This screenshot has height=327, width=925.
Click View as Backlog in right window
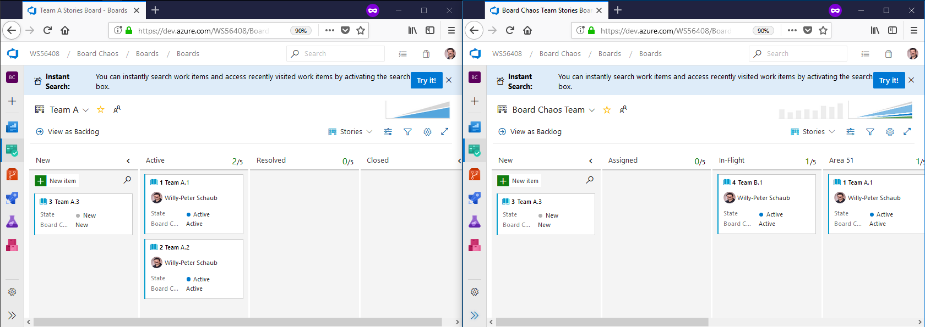(530, 132)
